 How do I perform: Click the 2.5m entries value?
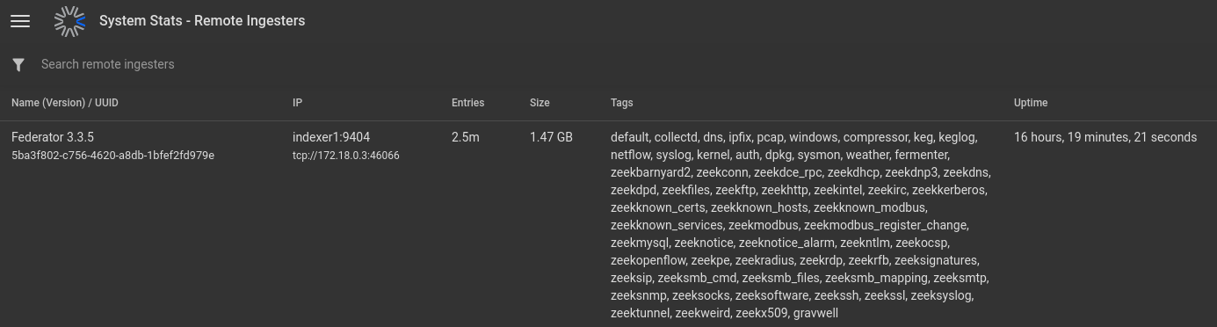pos(466,137)
